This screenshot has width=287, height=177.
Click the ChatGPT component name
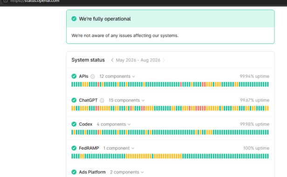(88, 100)
